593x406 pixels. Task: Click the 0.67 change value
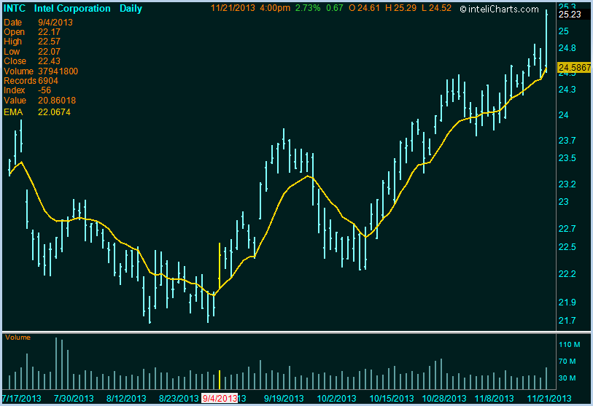(x=334, y=8)
